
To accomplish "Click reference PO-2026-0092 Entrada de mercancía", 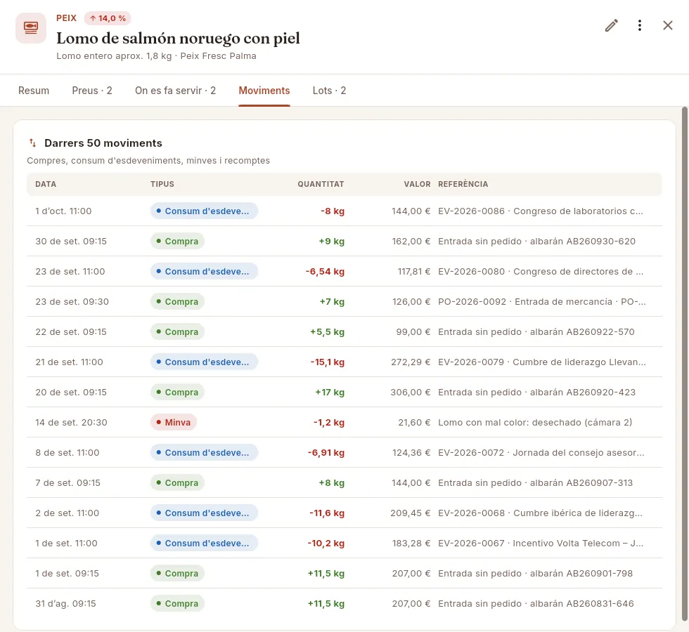I will (x=542, y=302).
